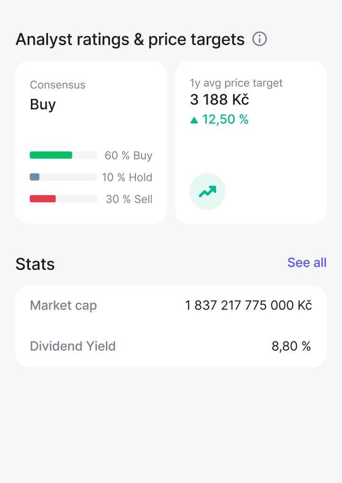Open the Consensus card heading

point(57,85)
